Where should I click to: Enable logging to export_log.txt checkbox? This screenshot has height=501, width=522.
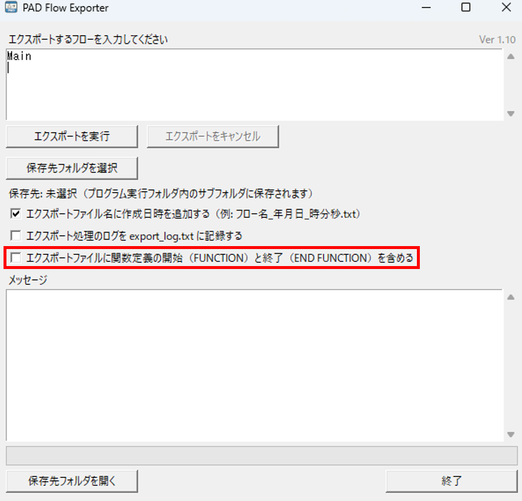15,236
